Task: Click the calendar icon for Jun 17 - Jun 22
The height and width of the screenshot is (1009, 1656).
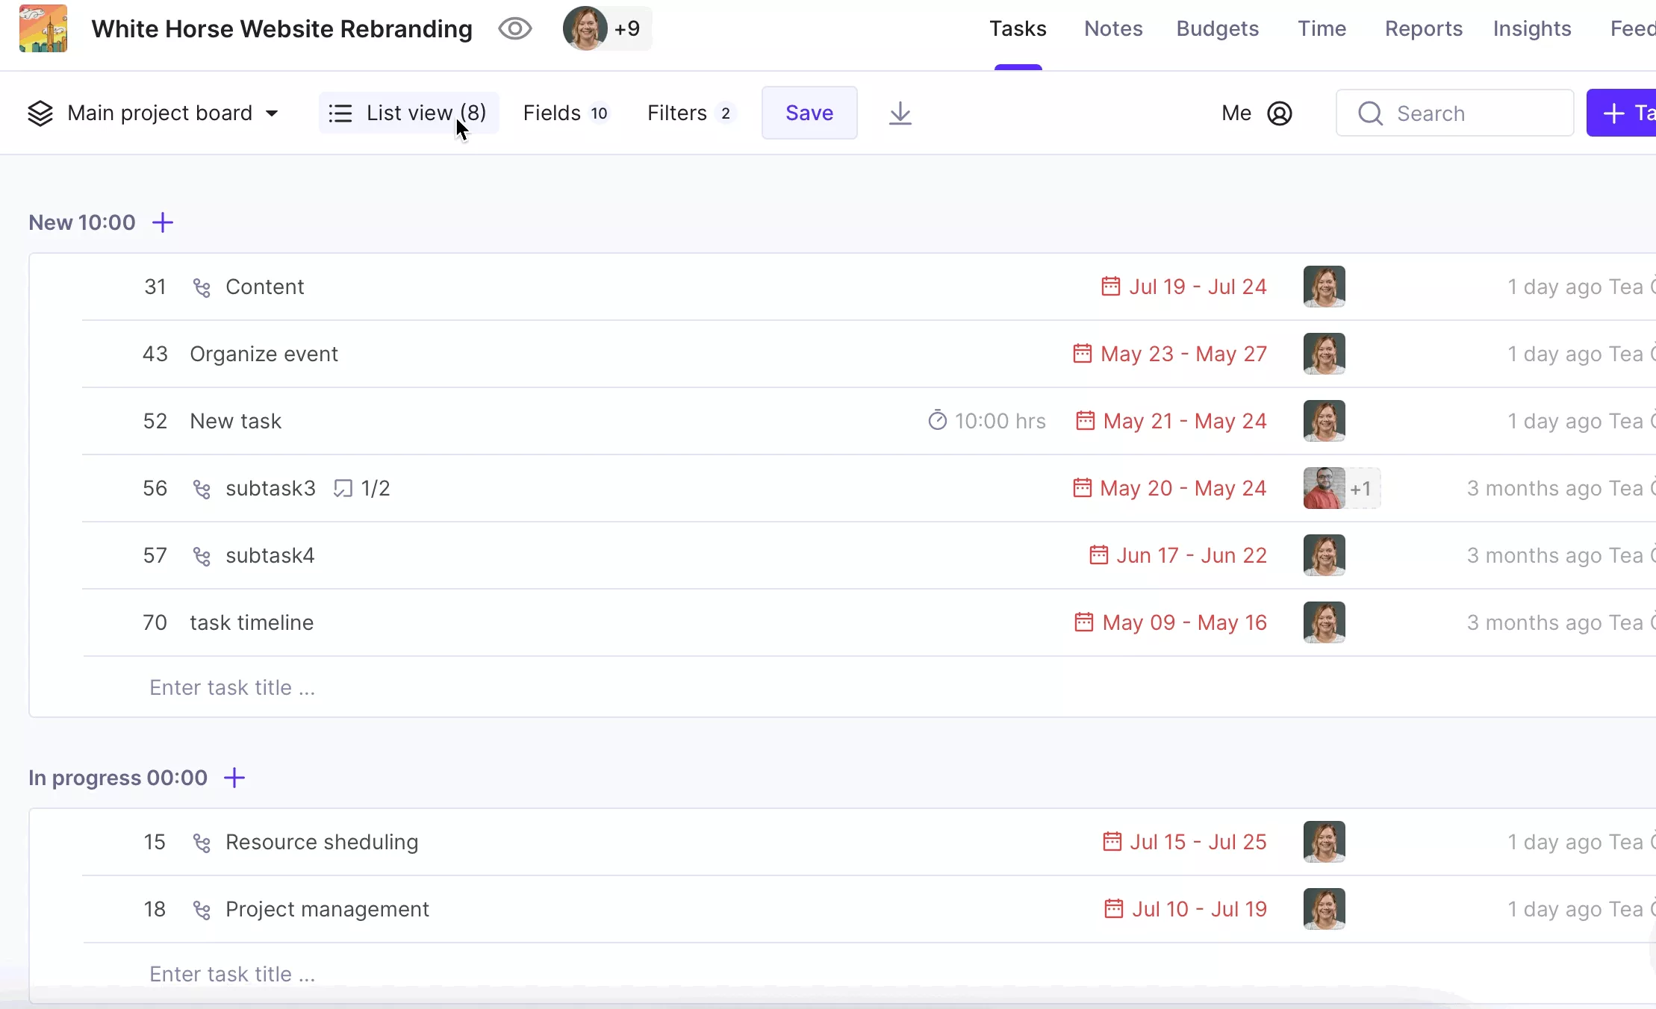Action: 1098,555
